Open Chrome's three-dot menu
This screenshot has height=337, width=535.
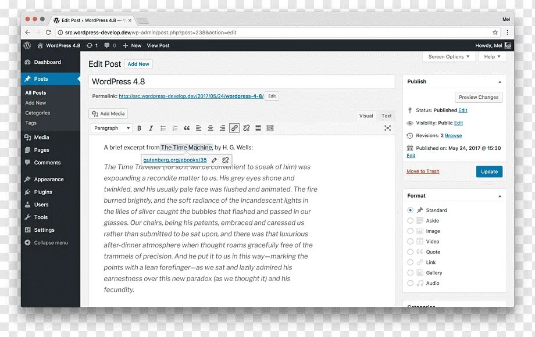coord(507,33)
